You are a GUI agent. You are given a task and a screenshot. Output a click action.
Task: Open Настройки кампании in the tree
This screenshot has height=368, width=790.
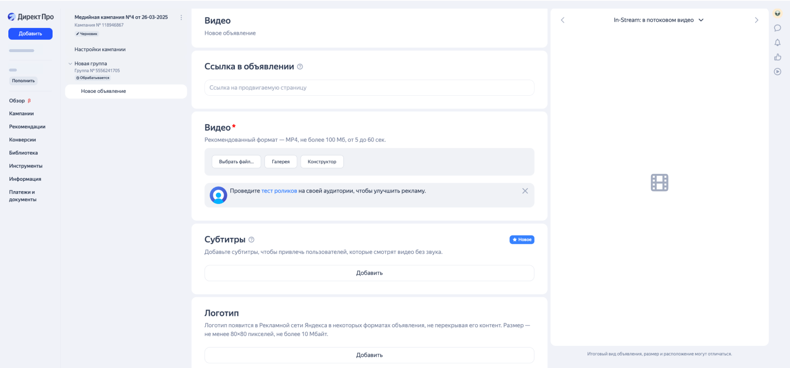[x=100, y=50]
